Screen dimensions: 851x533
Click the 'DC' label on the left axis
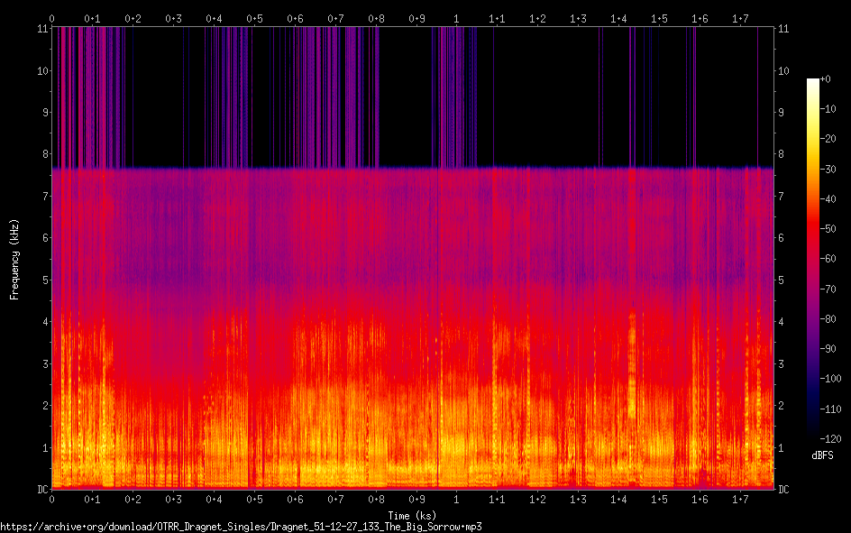pyautogui.click(x=40, y=490)
